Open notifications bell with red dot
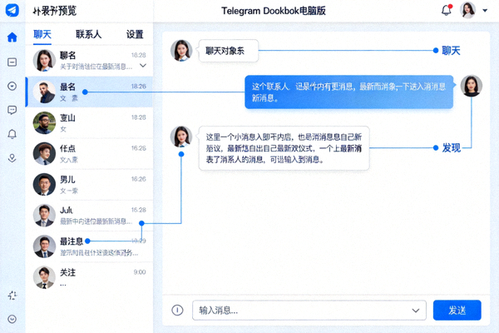499x333 pixels. pyautogui.click(x=447, y=10)
